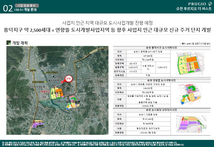Image resolution: width=214 pixels, height=147 pixels.
Task: Click the 02-5 개발 환경 subtitle
Action: point(25,10)
